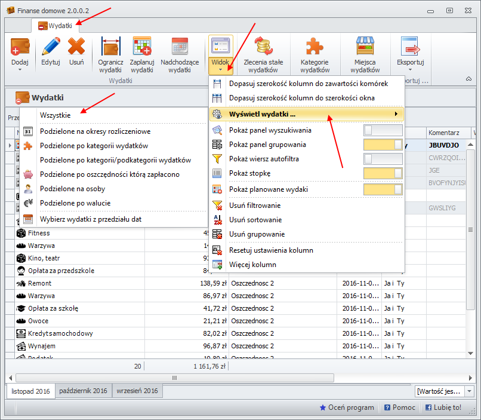Turn off Pokaż stopkę switch
The height and width of the screenshot is (420, 481).
pos(383,173)
